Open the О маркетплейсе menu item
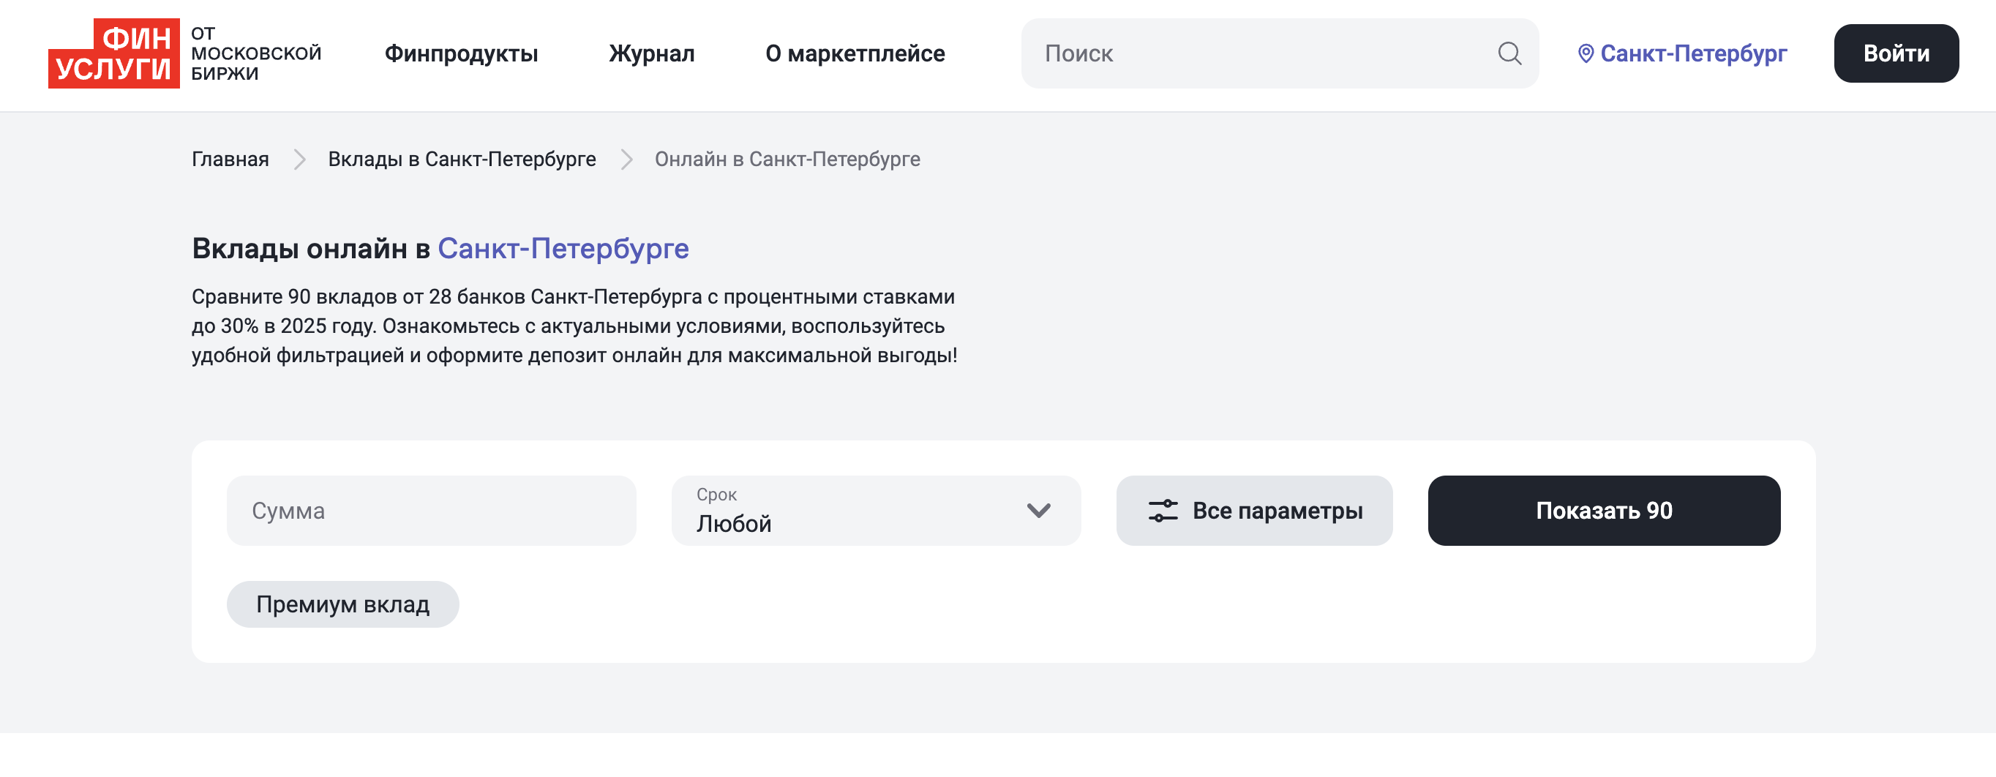Screen dimensions: 1996x777 click(x=855, y=53)
